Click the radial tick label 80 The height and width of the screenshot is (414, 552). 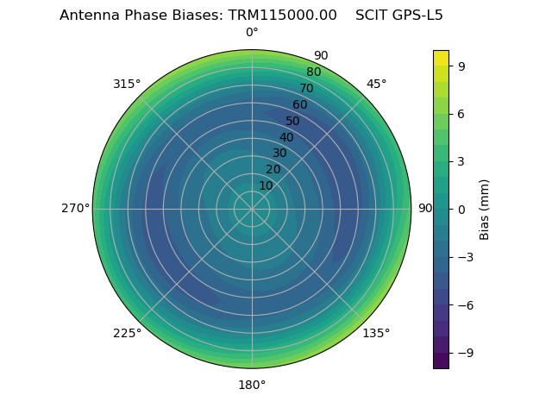(x=314, y=72)
